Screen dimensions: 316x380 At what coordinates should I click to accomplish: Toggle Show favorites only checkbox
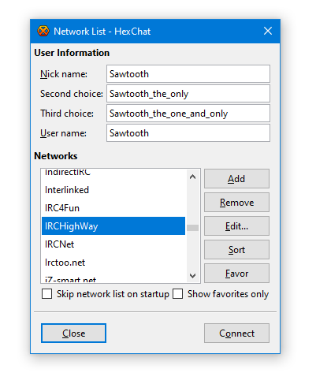coord(177,294)
